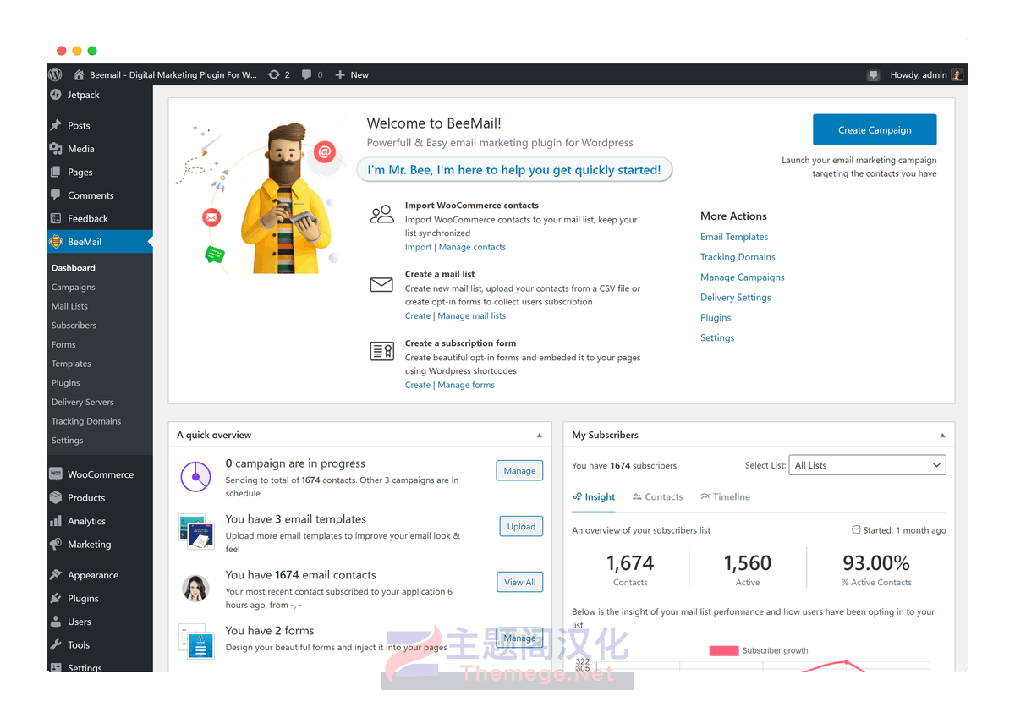Click the Import link for WooCommerce contacts

(418, 247)
